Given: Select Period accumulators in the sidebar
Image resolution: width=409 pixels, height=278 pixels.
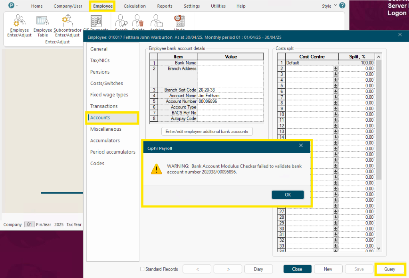Looking at the screenshot, I should [112, 152].
